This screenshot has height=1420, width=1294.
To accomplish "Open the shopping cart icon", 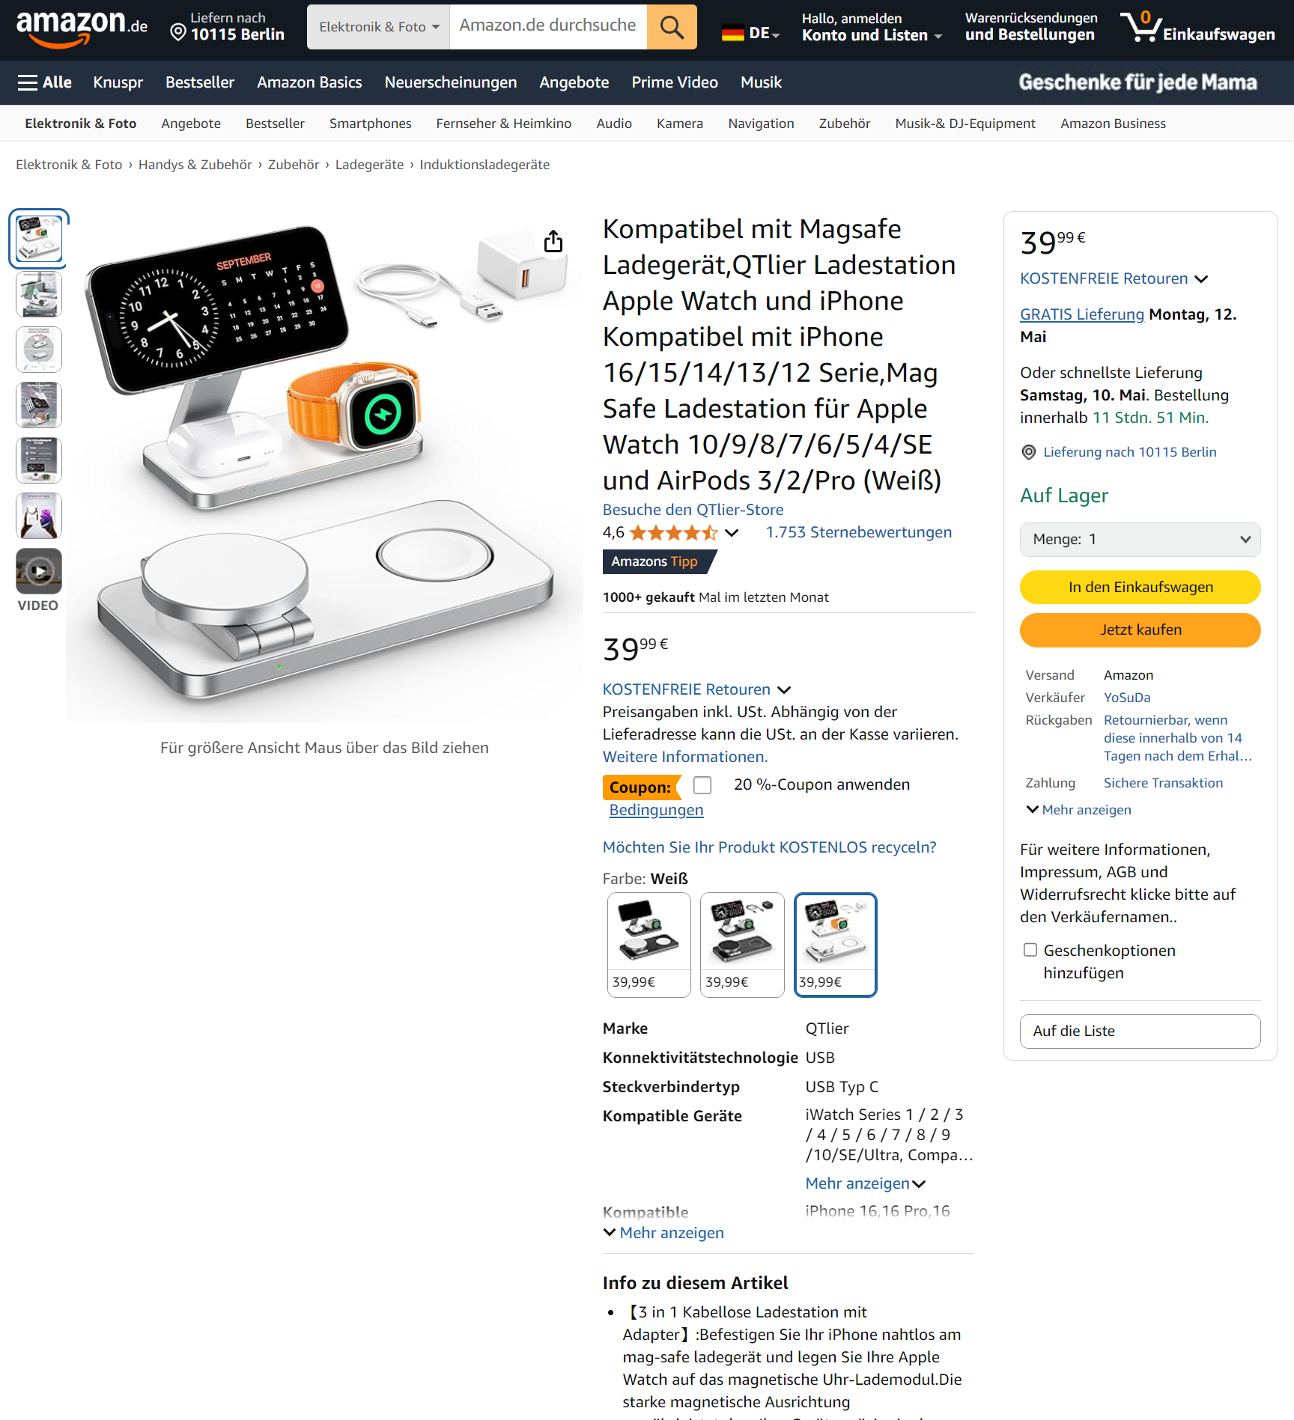I will pos(1140,27).
